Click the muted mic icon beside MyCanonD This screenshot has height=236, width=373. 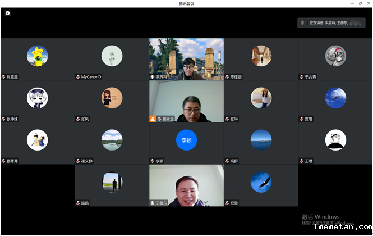point(78,76)
